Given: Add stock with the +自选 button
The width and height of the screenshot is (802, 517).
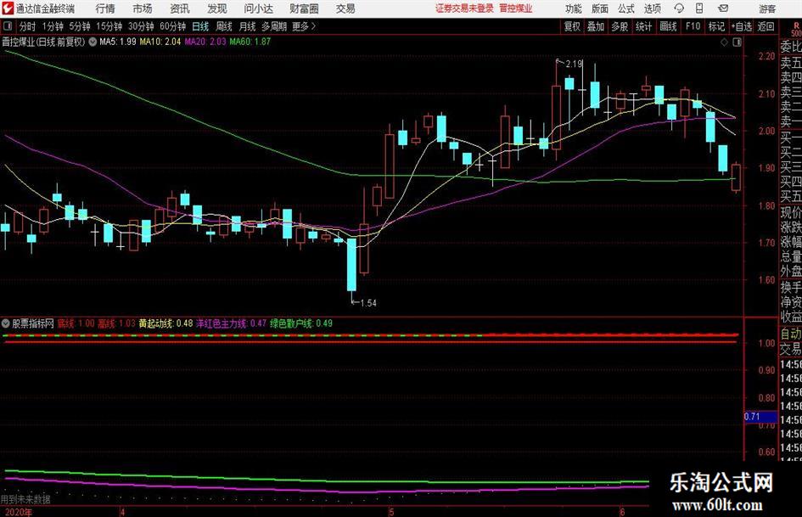Looking at the screenshot, I should (x=741, y=26).
